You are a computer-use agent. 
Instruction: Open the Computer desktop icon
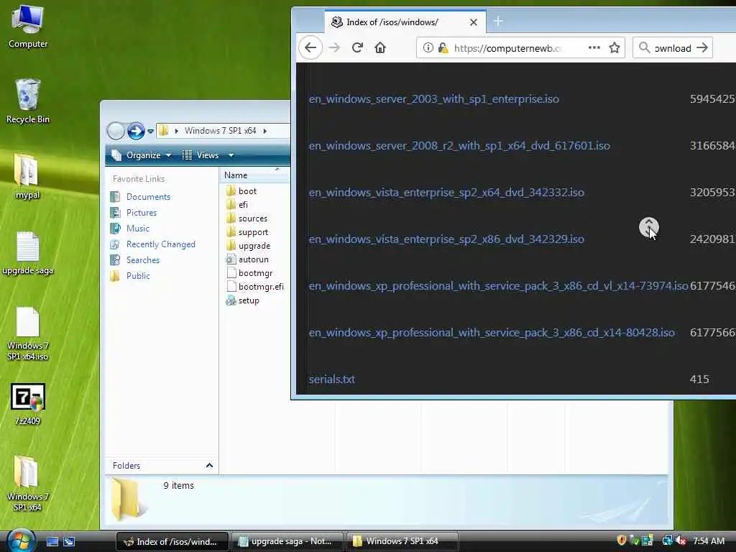[x=28, y=27]
